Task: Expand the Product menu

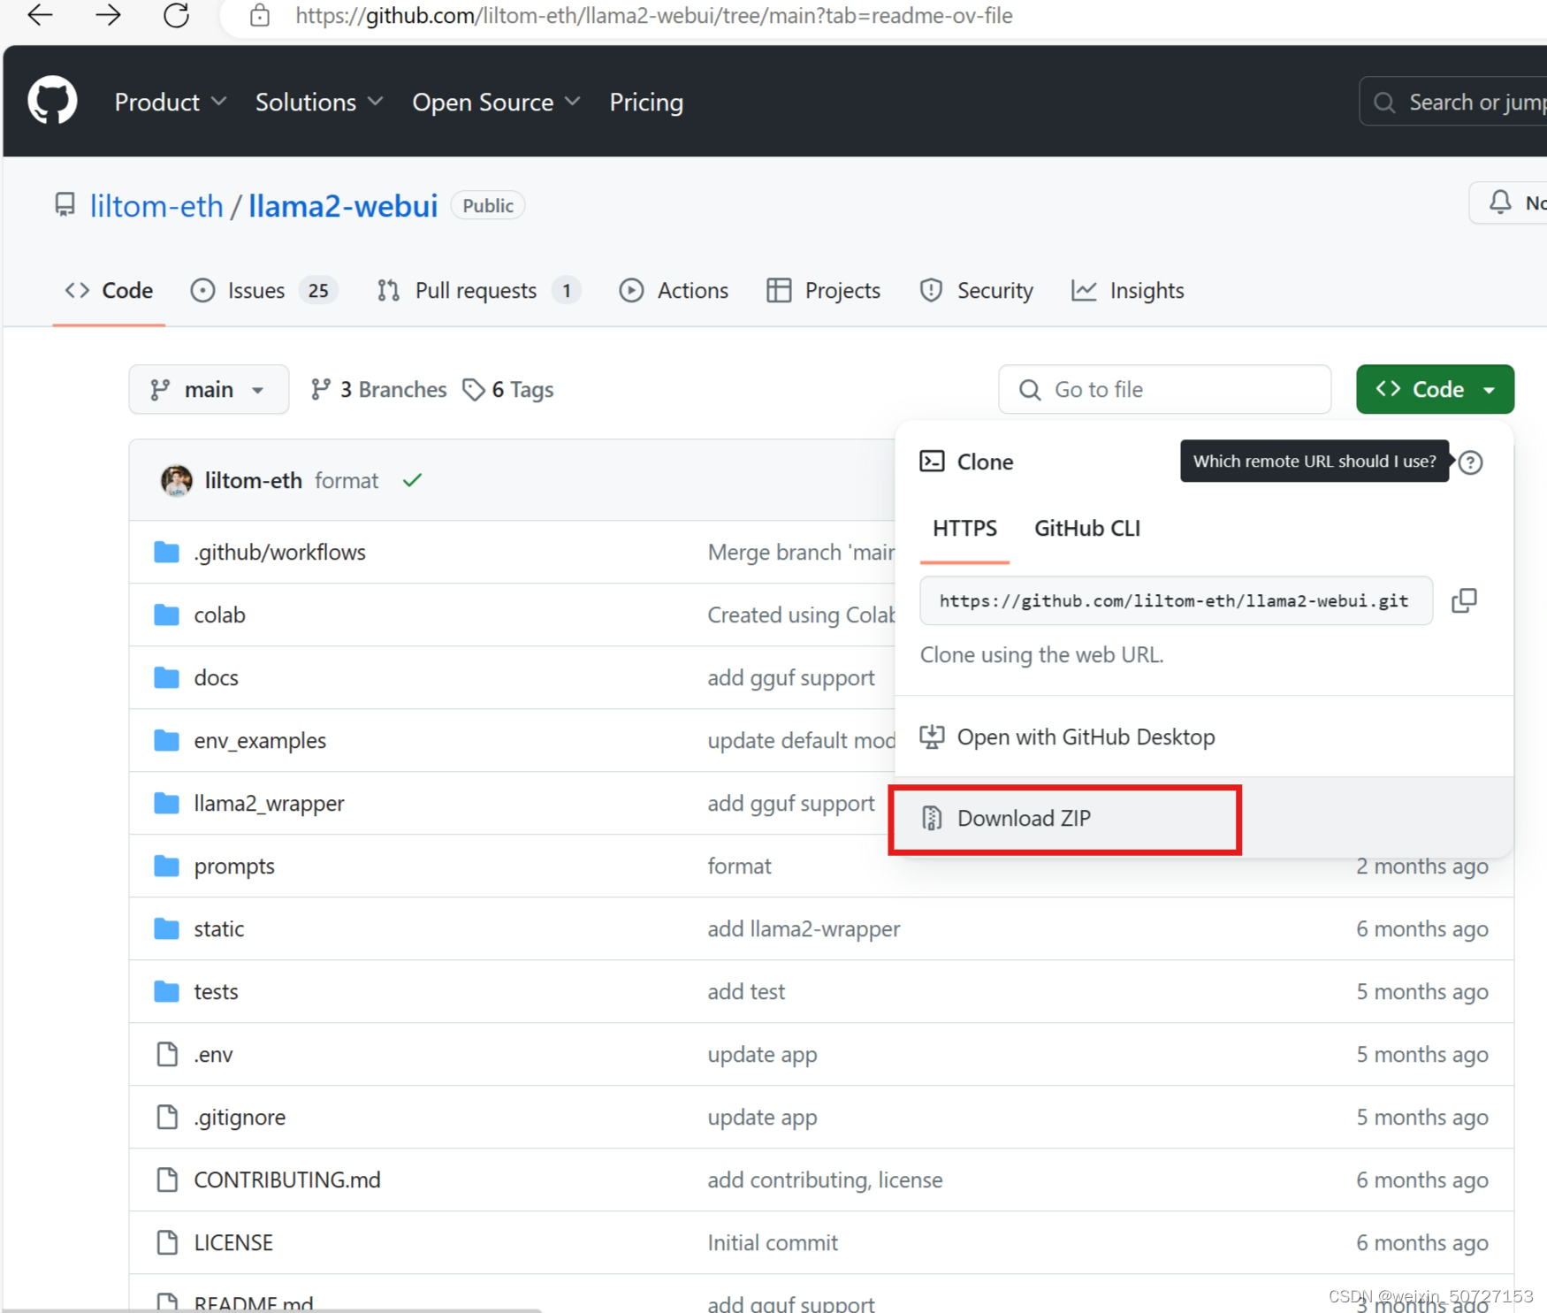Action: (171, 103)
